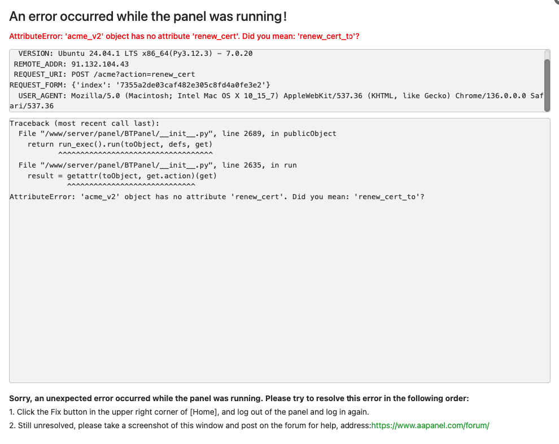Click the red AttributeError message at top

pos(185,37)
